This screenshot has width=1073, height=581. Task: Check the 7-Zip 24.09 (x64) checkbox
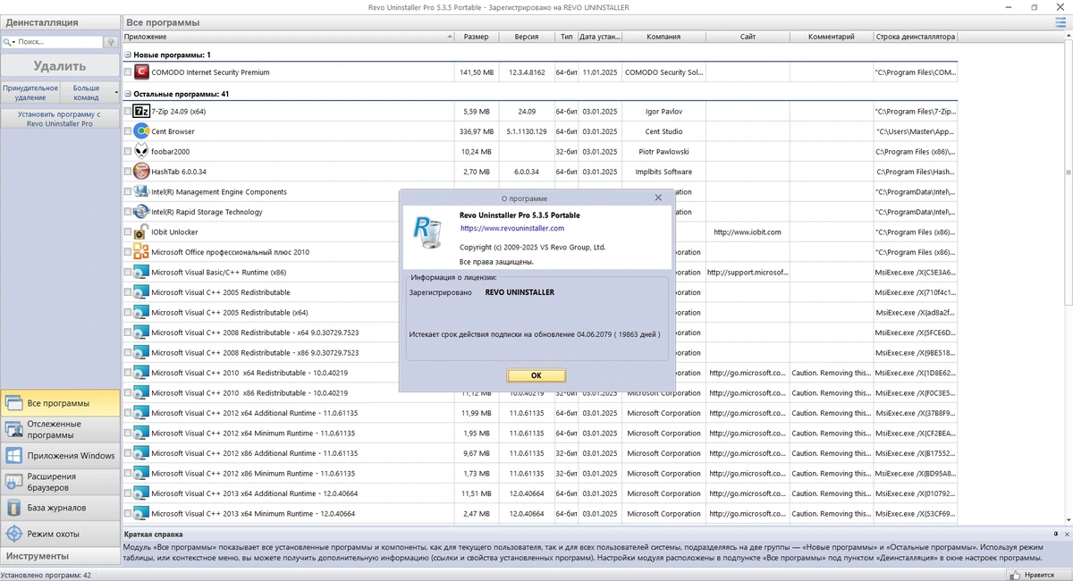click(x=128, y=112)
